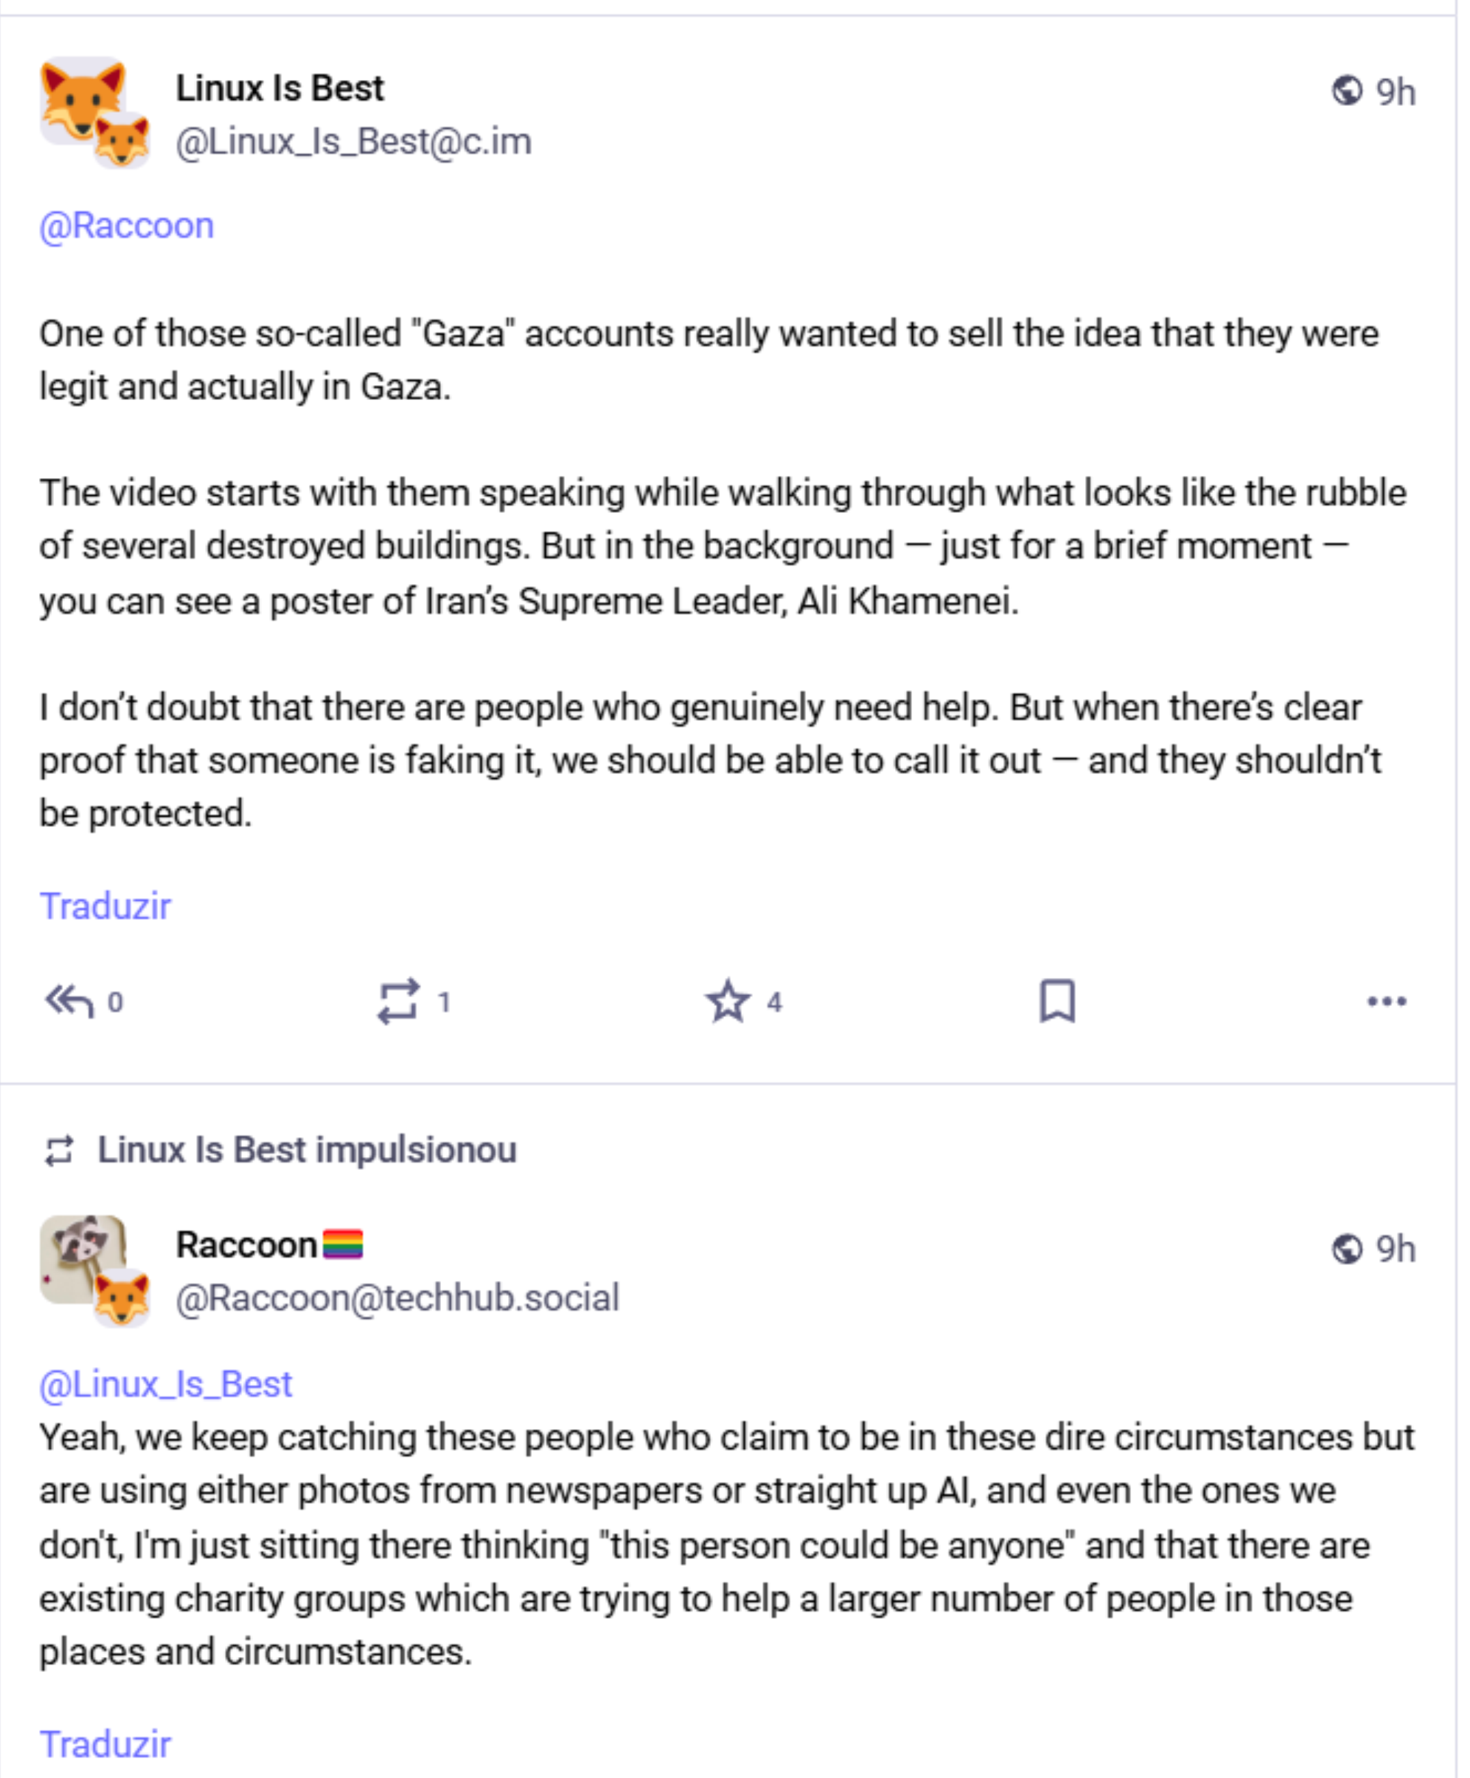Boost the Linux Is Best post

click(x=398, y=1002)
